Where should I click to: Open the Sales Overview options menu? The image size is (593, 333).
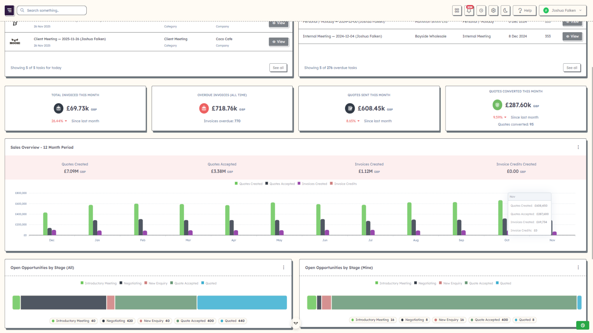pyautogui.click(x=578, y=147)
